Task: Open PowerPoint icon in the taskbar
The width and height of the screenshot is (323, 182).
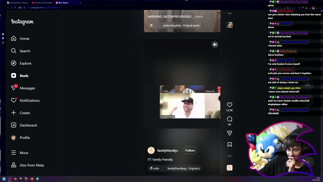Action: pos(32,179)
